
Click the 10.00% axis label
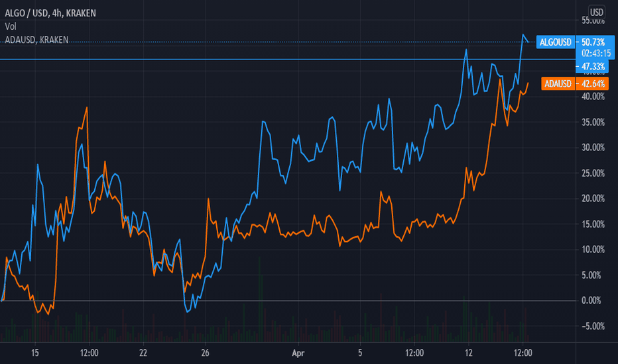pos(593,250)
